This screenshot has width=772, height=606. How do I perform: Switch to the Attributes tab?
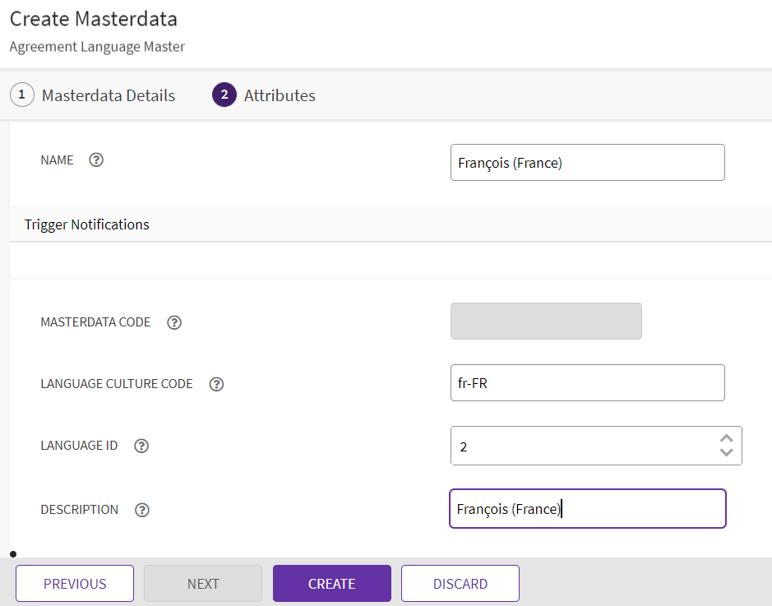coord(280,95)
